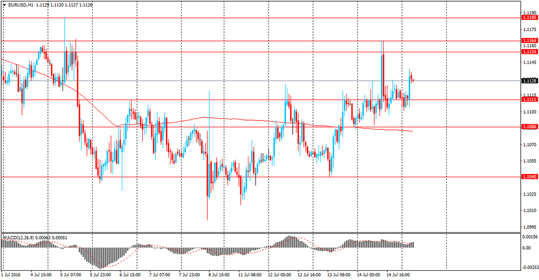Select the red 1.1040 level label
This screenshot has height=280, width=539.
click(x=529, y=177)
